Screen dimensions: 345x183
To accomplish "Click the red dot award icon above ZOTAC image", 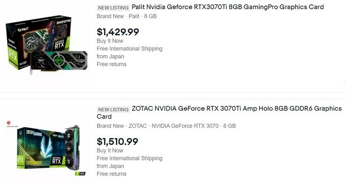I will pyautogui.click(x=9, y=122).
